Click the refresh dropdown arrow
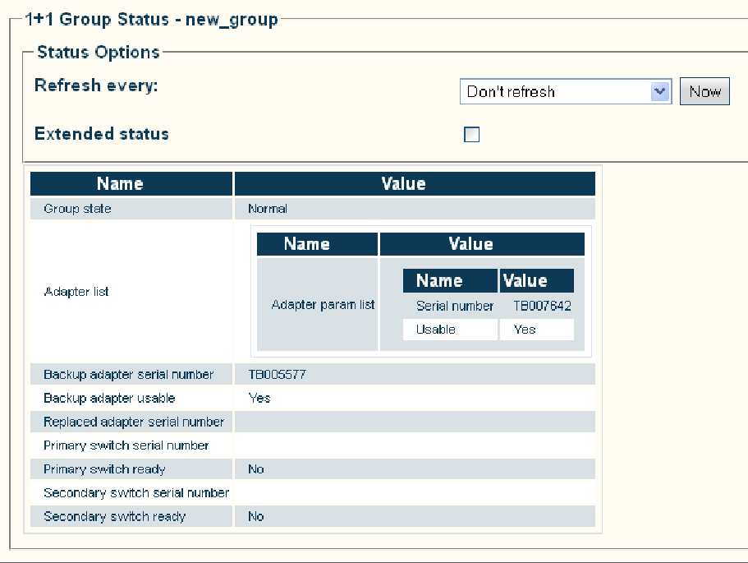 pyautogui.click(x=660, y=91)
